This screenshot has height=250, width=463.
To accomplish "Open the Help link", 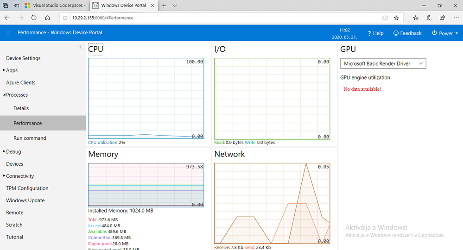I will pyautogui.click(x=375, y=33).
